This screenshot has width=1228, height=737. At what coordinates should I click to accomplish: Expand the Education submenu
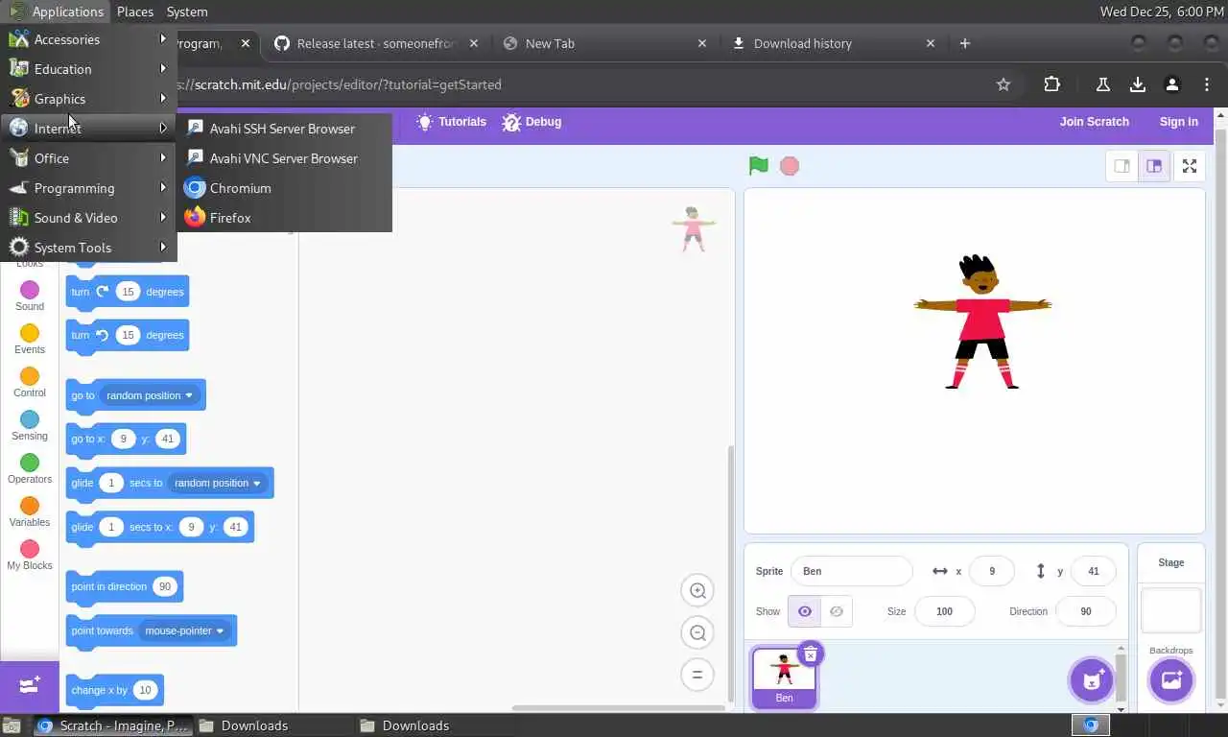[88, 69]
